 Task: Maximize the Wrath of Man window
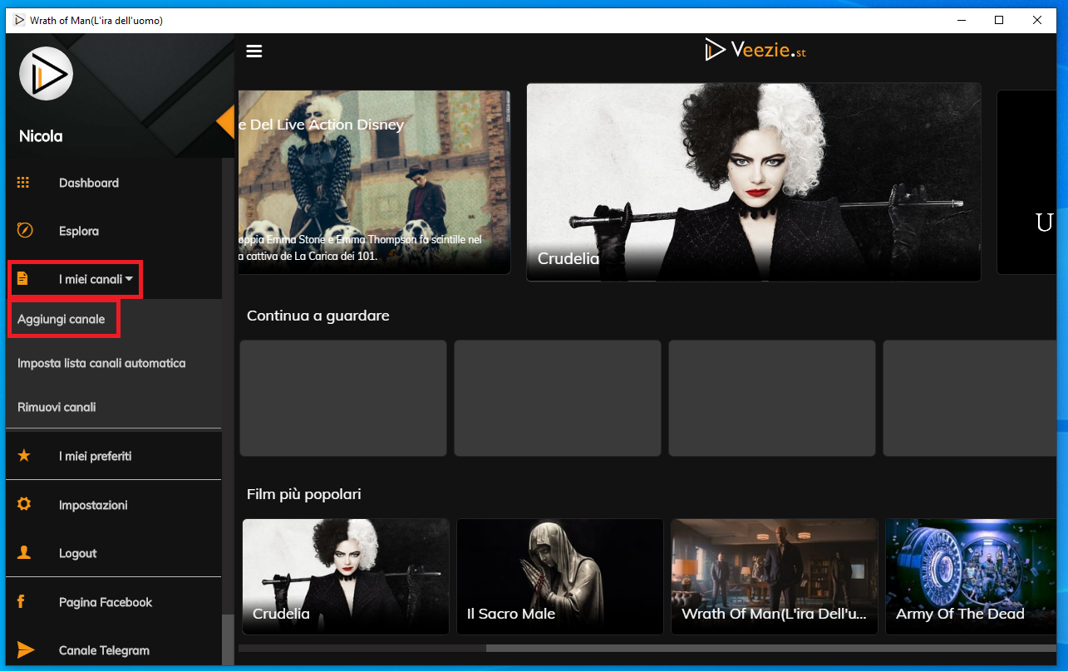[999, 20]
